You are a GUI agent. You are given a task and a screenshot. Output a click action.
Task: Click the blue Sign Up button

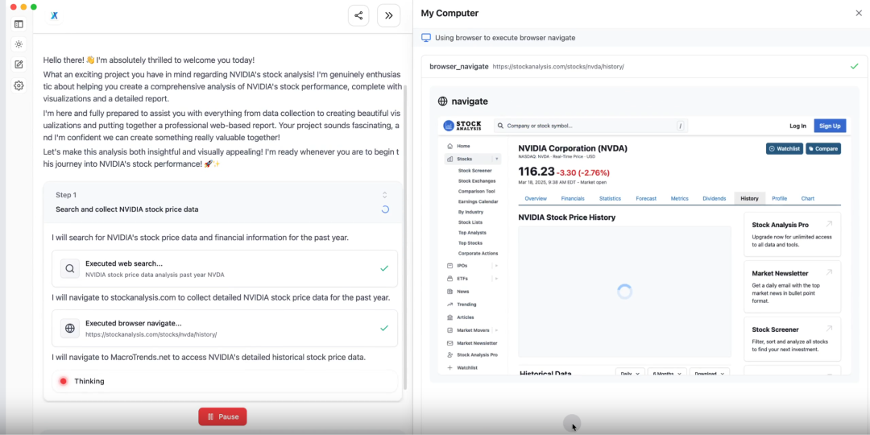click(x=830, y=126)
